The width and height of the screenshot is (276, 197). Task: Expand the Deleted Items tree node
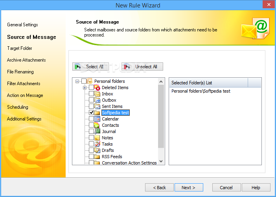85,88
